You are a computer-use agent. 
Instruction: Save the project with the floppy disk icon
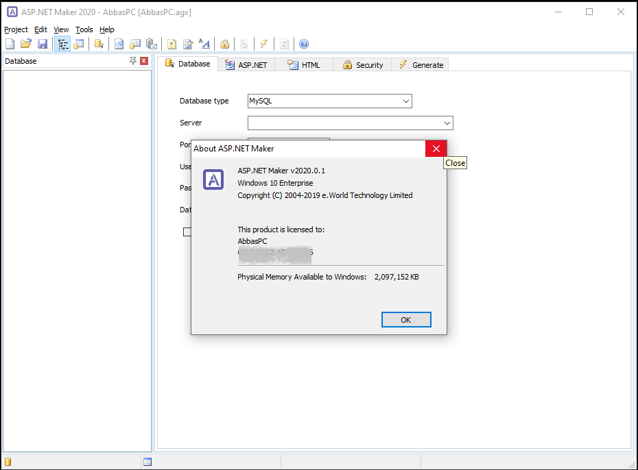[43, 44]
